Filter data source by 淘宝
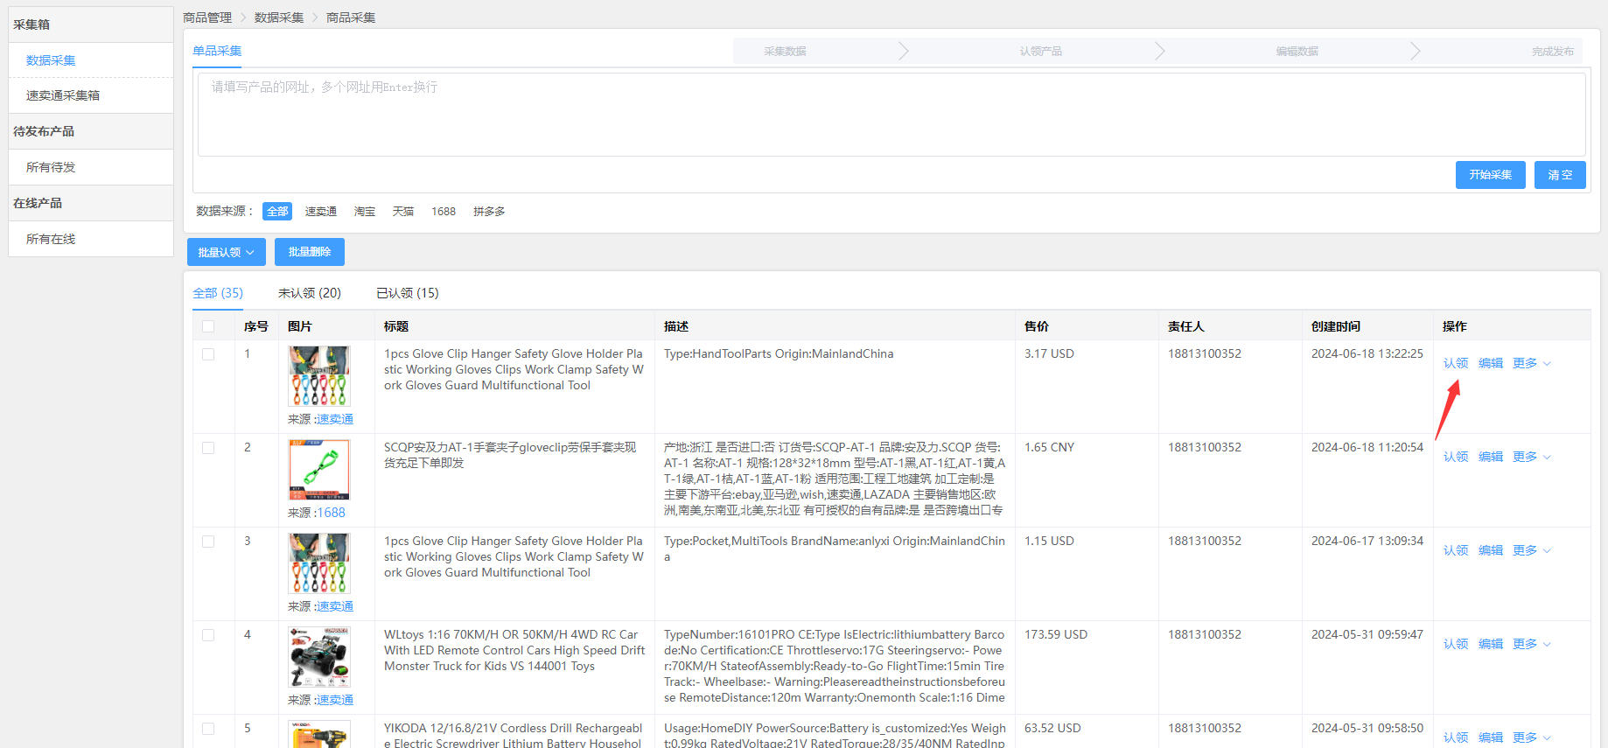The image size is (1608, 748). (x=365, y=212)
